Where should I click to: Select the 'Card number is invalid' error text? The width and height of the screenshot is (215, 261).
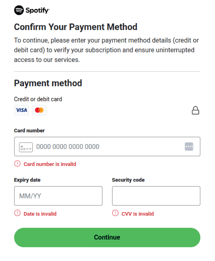tap(50, 164)
